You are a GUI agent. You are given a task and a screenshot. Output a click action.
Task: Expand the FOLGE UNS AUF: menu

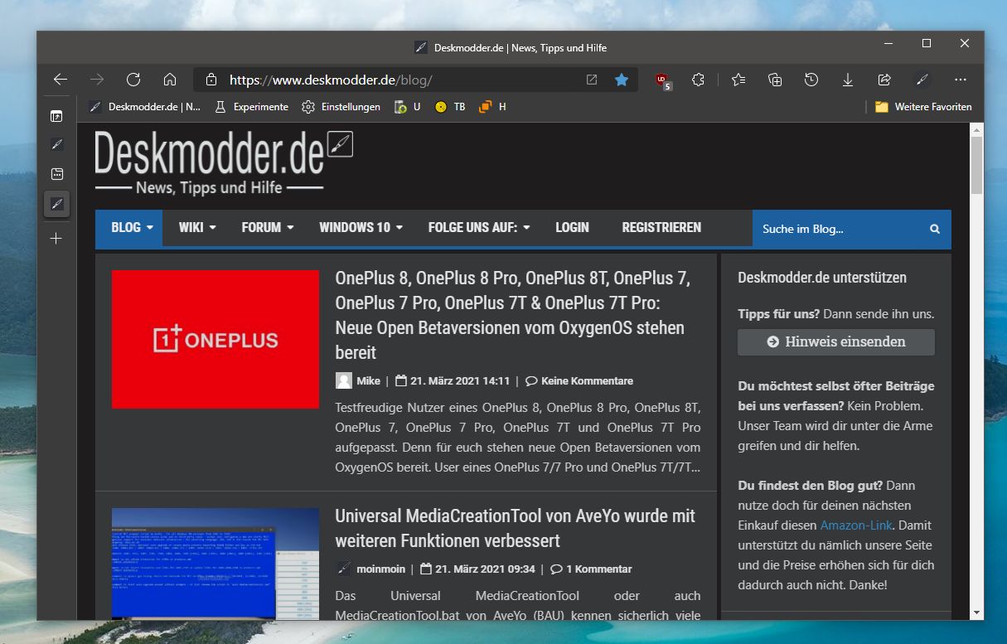479,227
